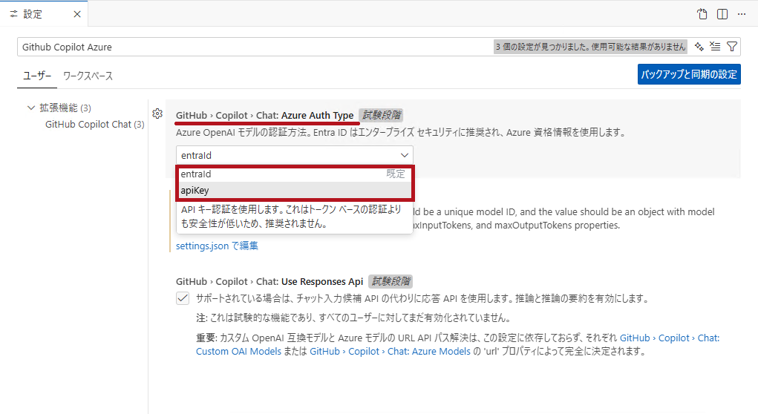Screen dimensions: 758x414
Task: Select the entraId option
Action: click(295, 174)
